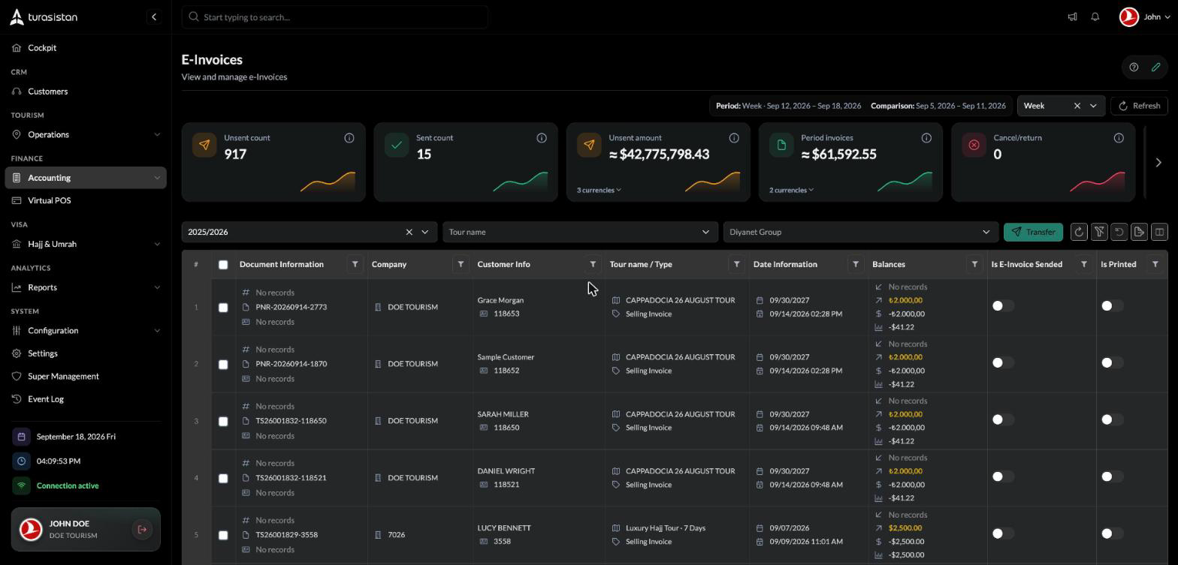Screen dimensions: 1178x565
Task: Enable Is Printed for Sample Customer row
Action: click(x=1112, y=363)
